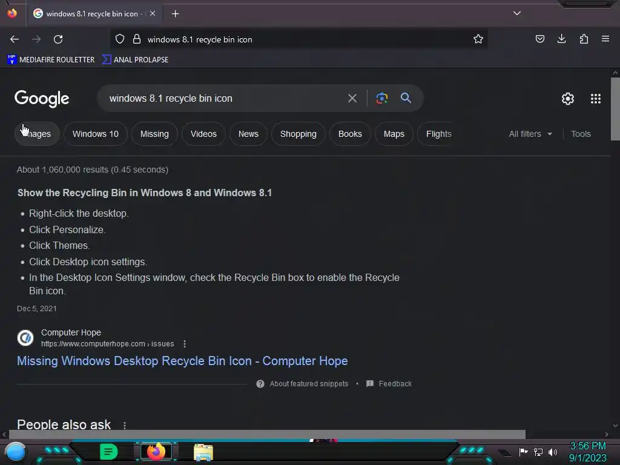Open People also ask options menu
Viewport: 620px width, 465px height.
pyautogui.click(x=125, y=425)
